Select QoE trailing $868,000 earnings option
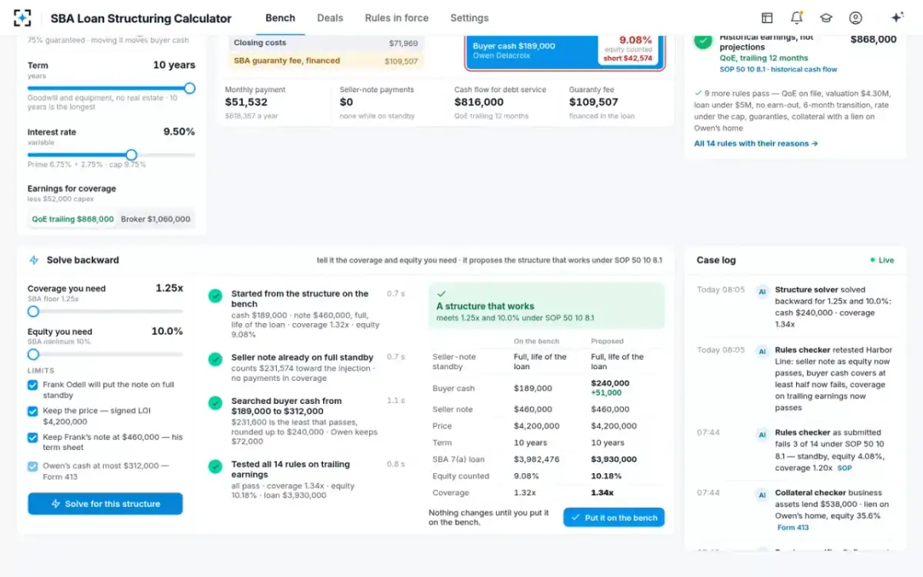The image size is (923, 577). click(x=72, y=219)
